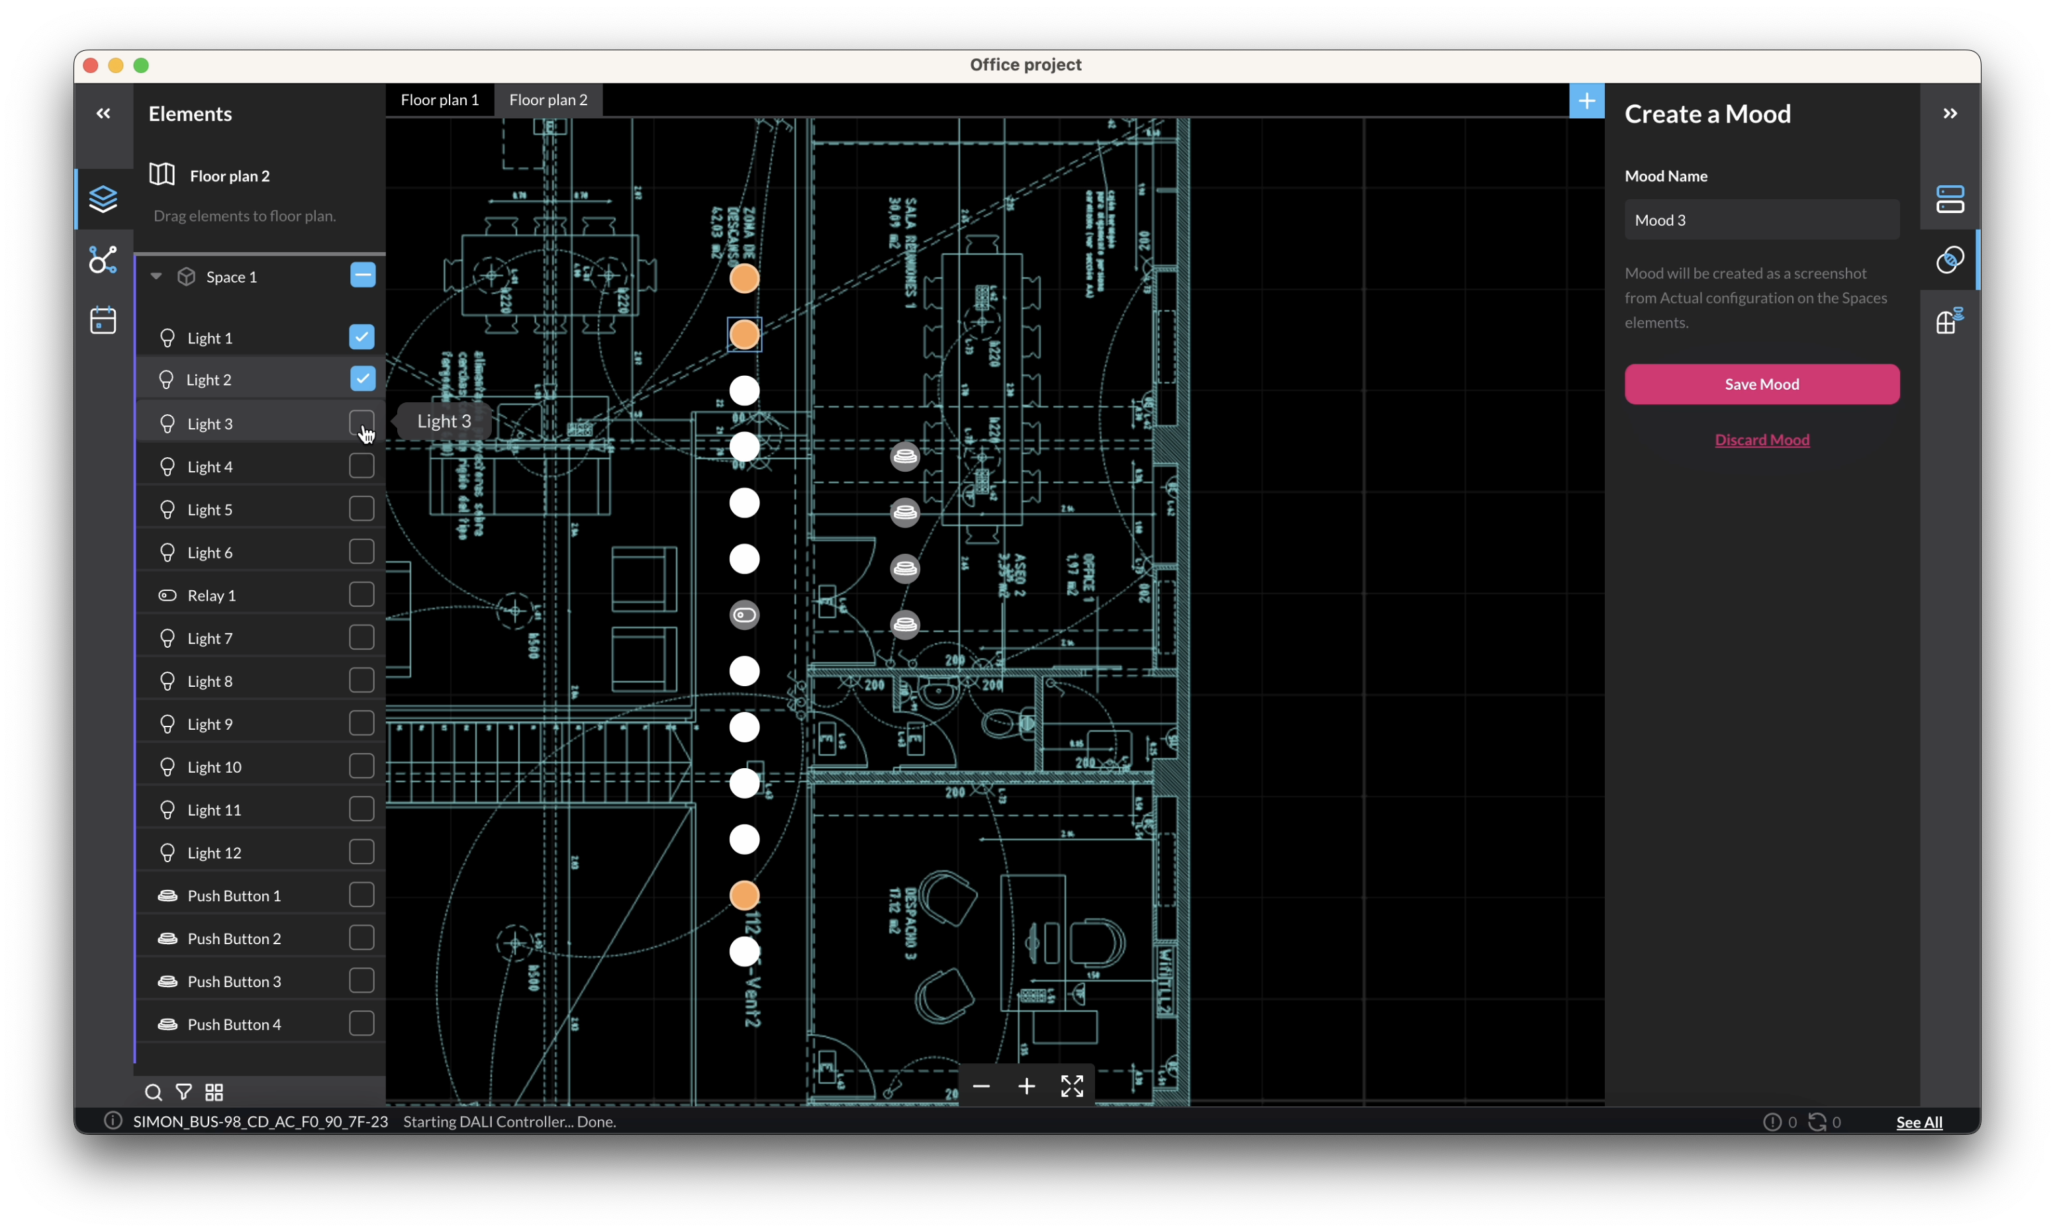Switch to the Floor plan 1 tab
The image size is (2055, 1232).
pyautogui.click(x=440, y=100)
